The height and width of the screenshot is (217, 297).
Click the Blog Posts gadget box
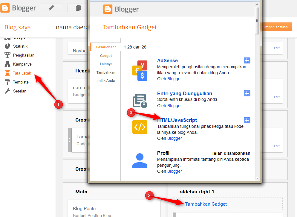click(114, 209)
